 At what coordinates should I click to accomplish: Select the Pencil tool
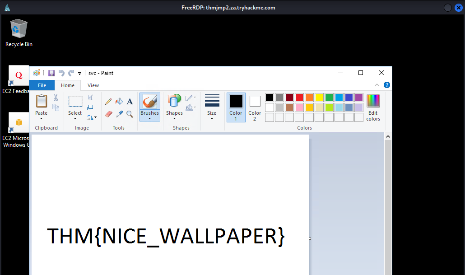pos(108,102)
